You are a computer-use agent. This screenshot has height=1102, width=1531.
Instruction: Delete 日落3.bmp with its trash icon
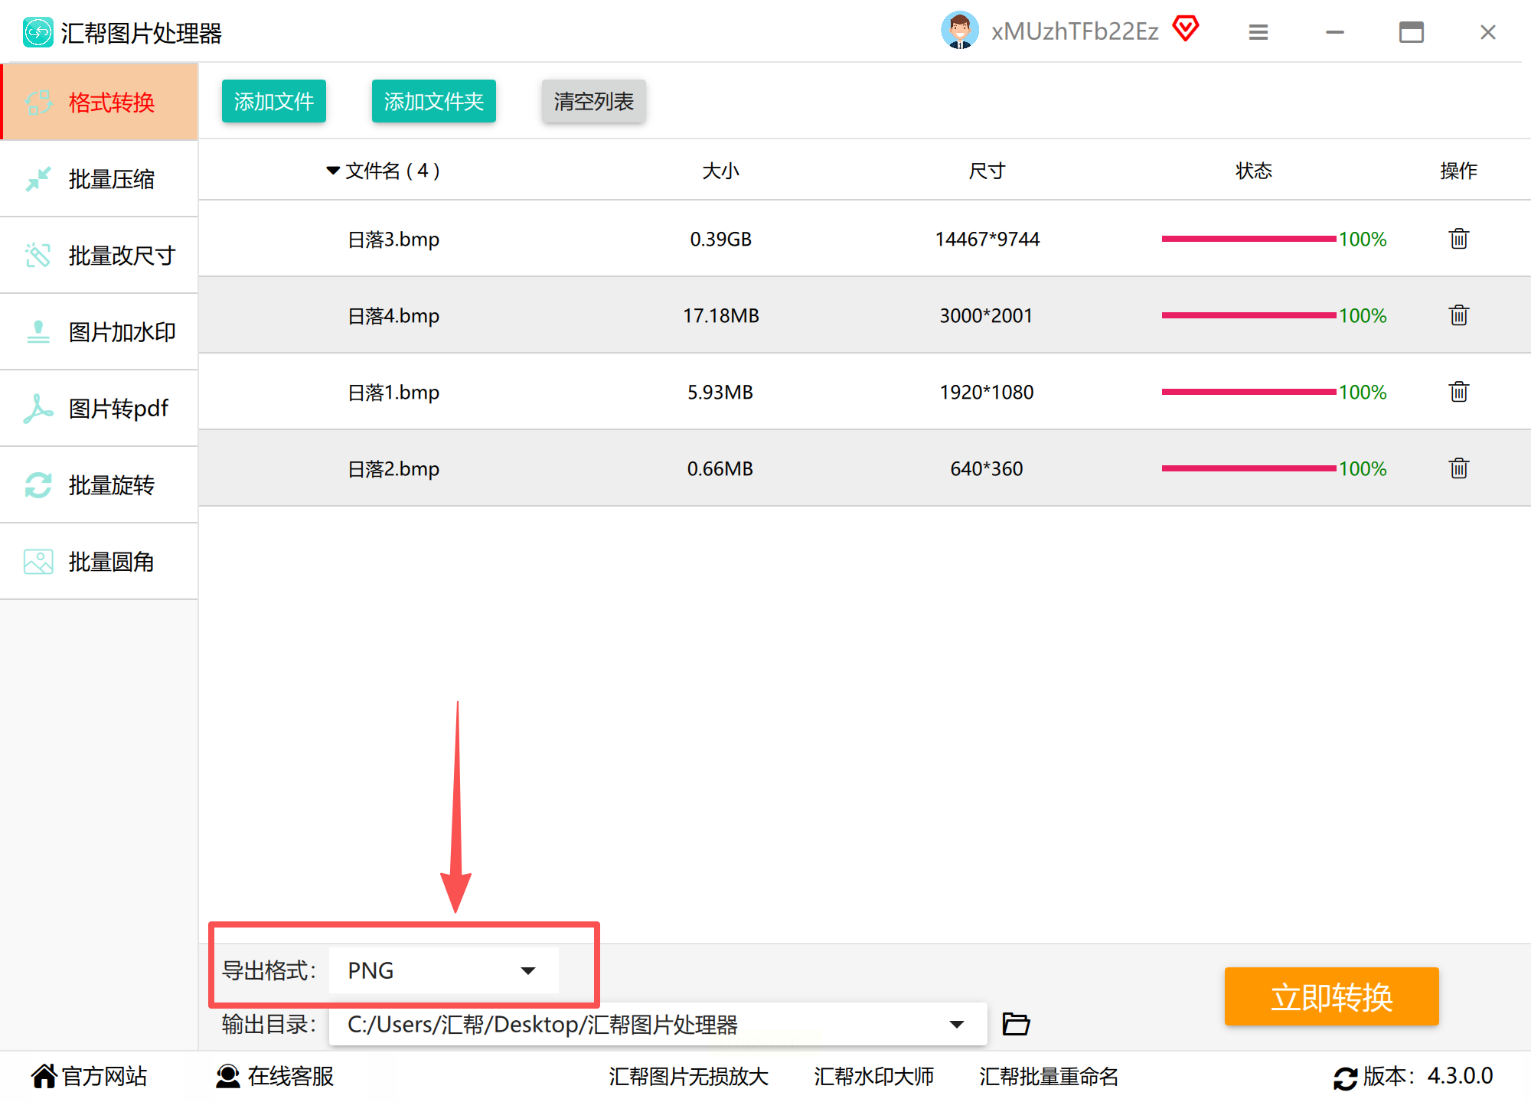point(1458,239)
